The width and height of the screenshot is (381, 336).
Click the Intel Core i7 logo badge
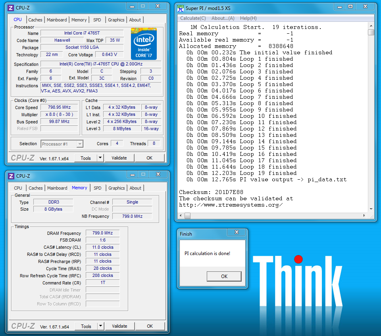pos(144,44)
